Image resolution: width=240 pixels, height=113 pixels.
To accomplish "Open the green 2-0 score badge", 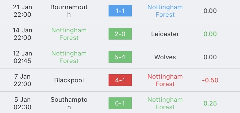I will [x=120, y=34].
